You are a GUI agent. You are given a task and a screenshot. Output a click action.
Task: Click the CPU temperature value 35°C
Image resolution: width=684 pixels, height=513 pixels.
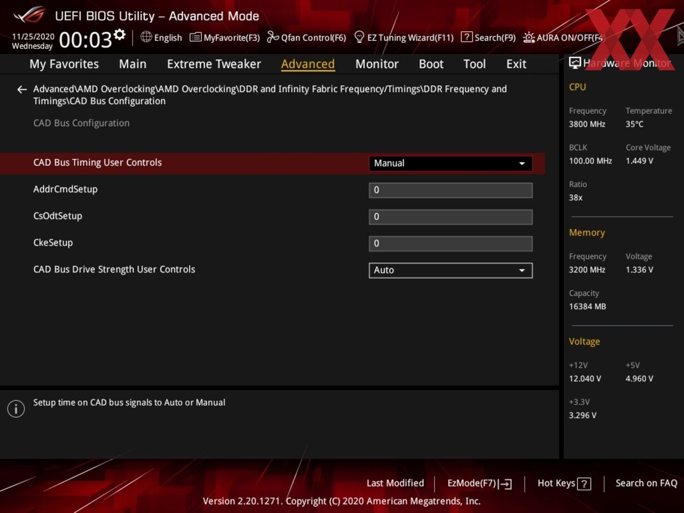point(635,124)
